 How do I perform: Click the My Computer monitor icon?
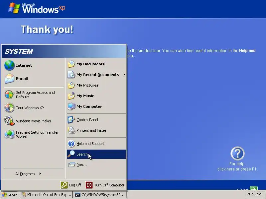point(71,106)
